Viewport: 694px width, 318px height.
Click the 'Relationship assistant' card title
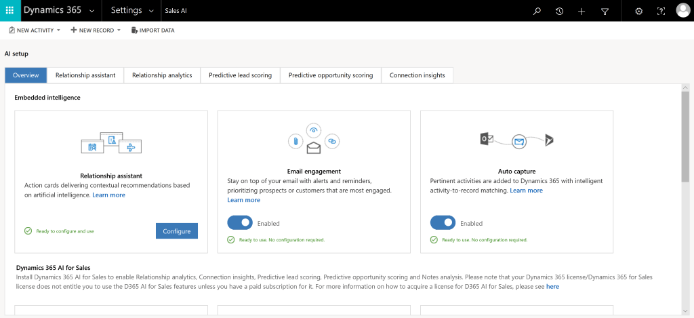coord(111,176)
